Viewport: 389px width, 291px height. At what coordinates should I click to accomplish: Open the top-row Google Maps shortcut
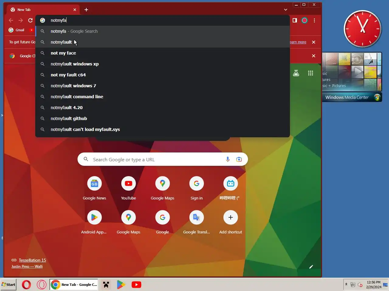pyautogui.click(x=163, y=188)
